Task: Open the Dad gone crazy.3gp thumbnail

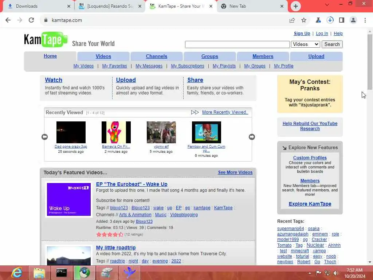Action: [x=71, y=132]
